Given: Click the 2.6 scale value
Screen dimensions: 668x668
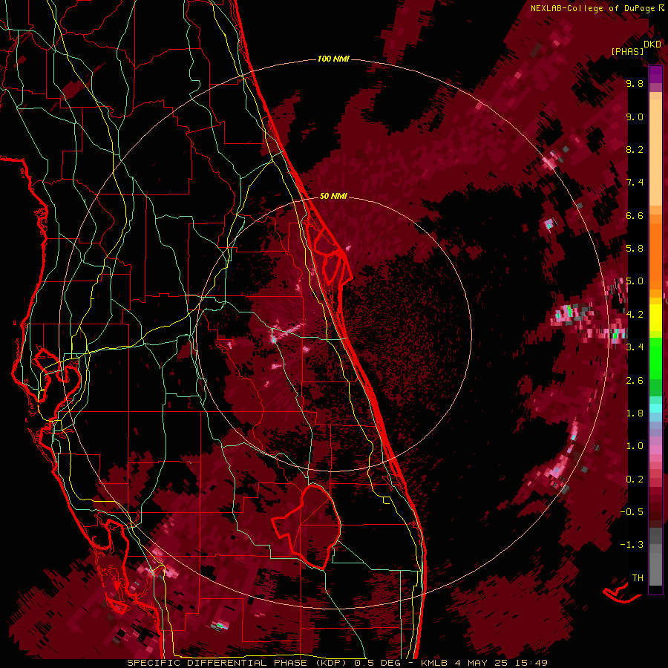Looking at the screenshot, I should pos(635,381).
